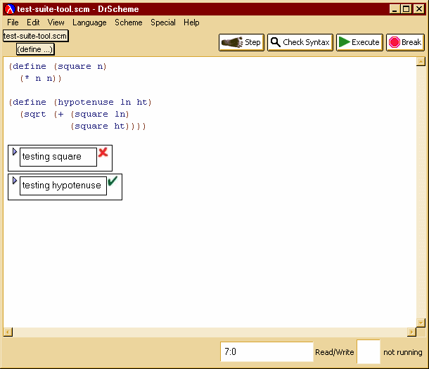Viewport: 429px width, 369px height.
Task: Open the Scheme menu
Action: (128, 22)
